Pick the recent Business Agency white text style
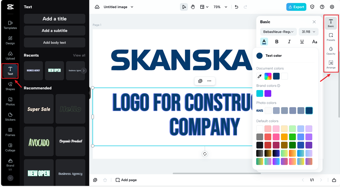The height and width of the screenshot is (187, 340). coord(33,71)
